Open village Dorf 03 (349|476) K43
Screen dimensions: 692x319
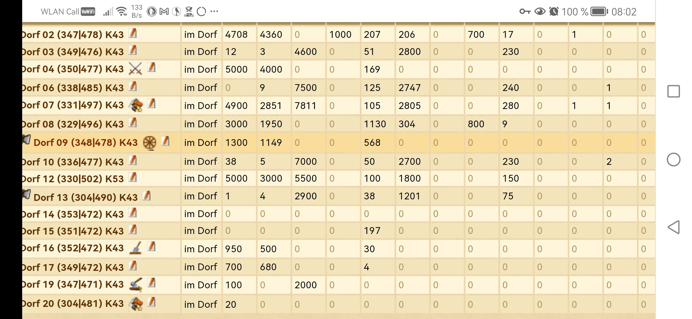73,52
